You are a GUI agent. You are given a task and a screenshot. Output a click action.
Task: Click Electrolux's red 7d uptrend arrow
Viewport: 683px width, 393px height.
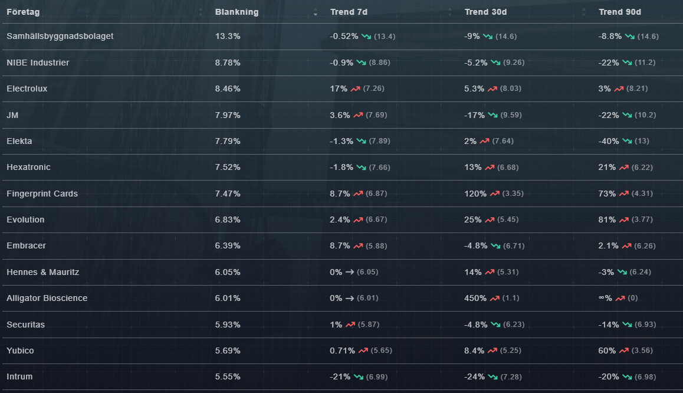355,89
